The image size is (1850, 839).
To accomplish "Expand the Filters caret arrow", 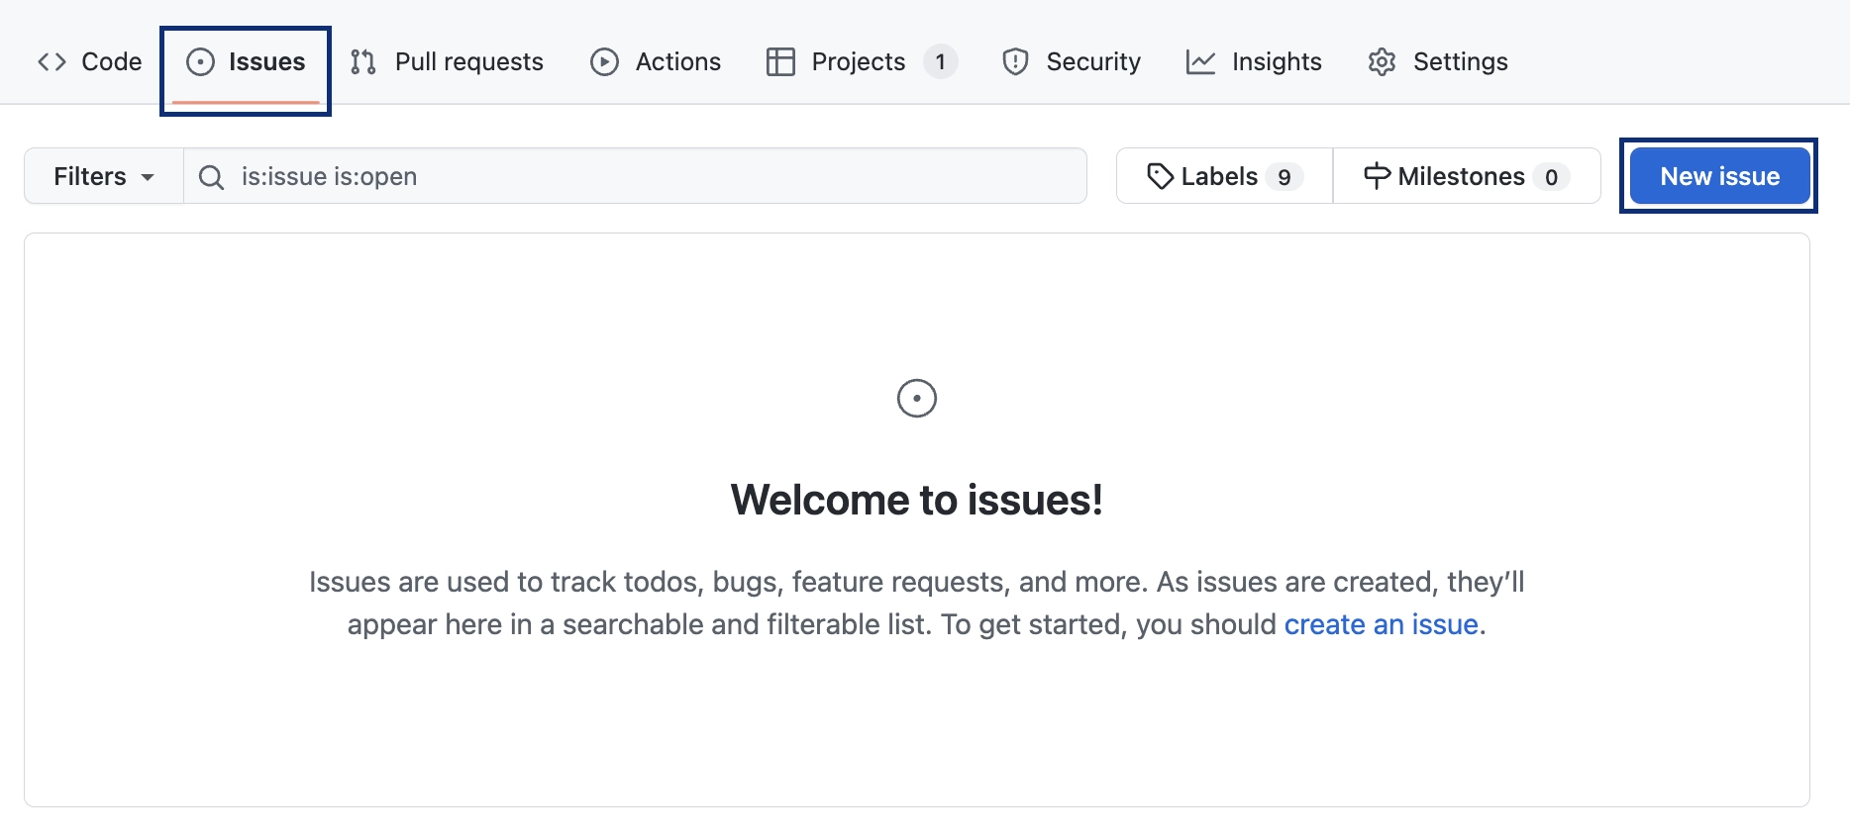I will coord(148,177).
